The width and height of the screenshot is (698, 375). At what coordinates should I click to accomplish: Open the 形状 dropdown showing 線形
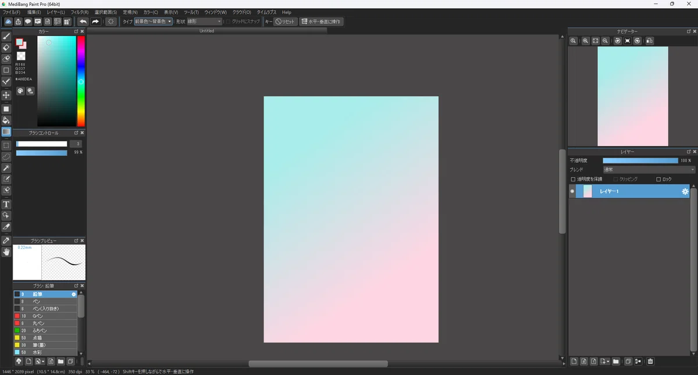click(x=204, y=22)
